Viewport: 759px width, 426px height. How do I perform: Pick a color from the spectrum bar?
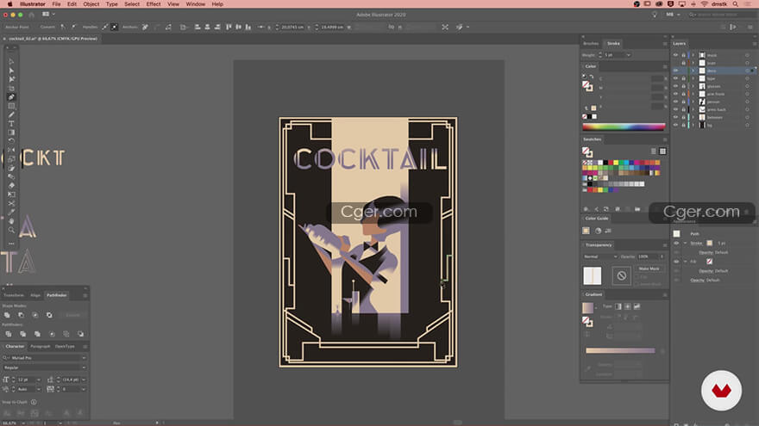624,127
